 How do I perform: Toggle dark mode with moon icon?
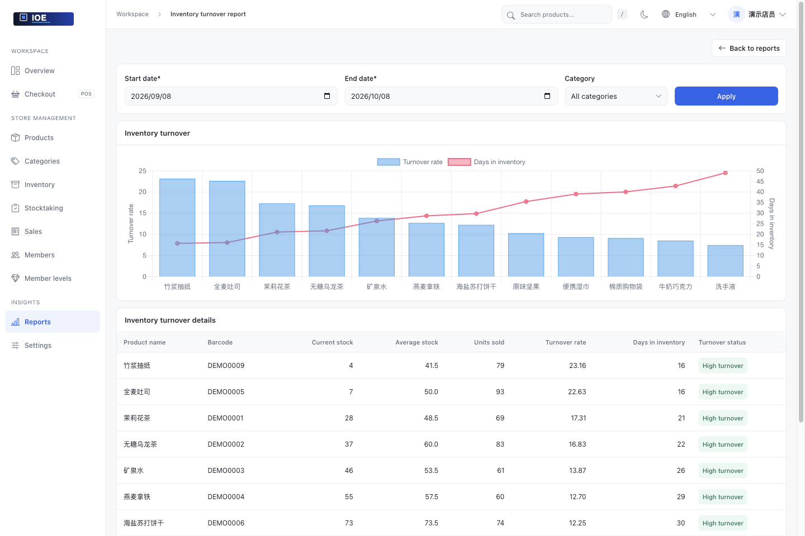coord(644,15)
